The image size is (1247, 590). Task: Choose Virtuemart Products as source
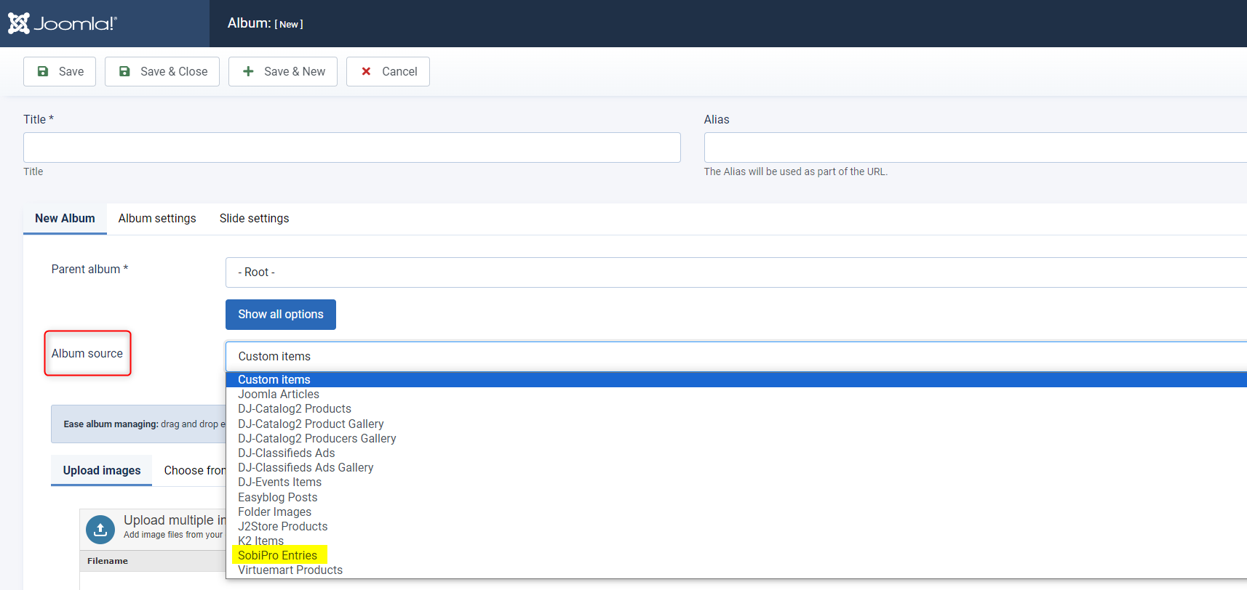[736, 570]
